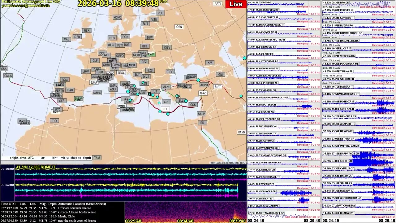Click the MENORCA ES seismogram label
The width and height of the screenshot is (396, 223).
click(339, 116)
